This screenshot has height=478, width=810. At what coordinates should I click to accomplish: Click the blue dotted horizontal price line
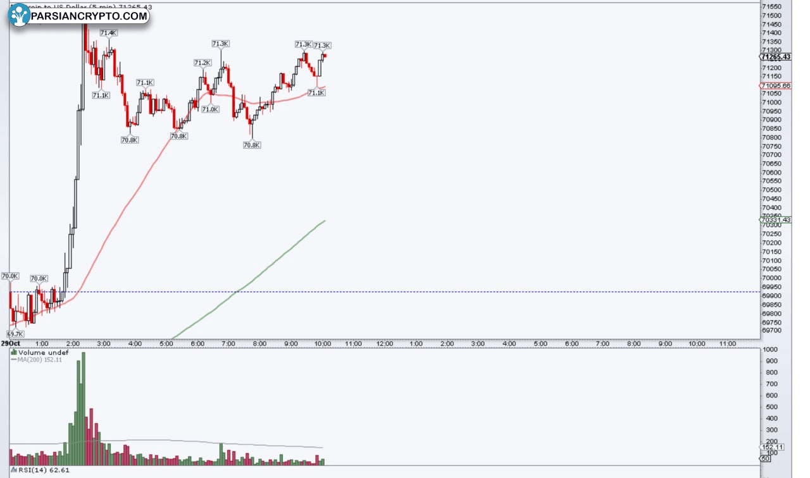(x=384, y=292)
